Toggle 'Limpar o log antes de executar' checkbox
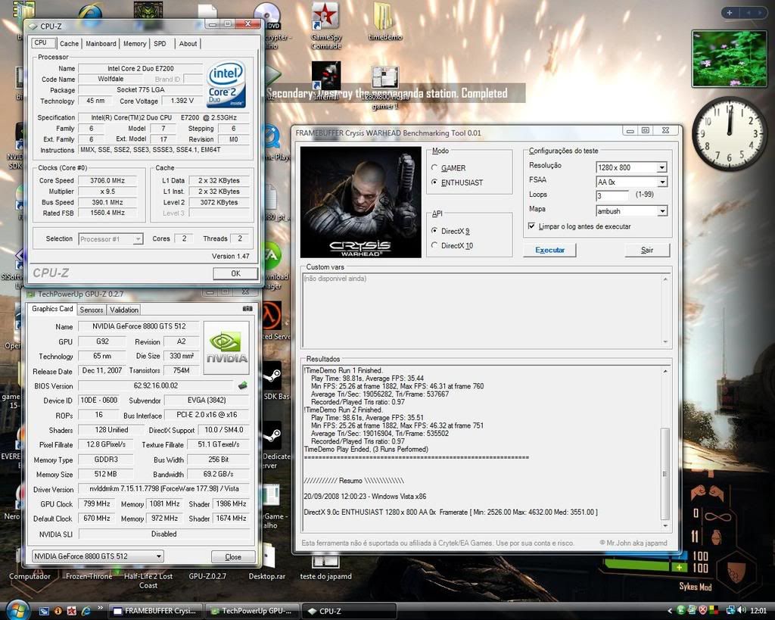Image resolution: width=775 pixels, height=620 pixels. [x=531, y=226]
